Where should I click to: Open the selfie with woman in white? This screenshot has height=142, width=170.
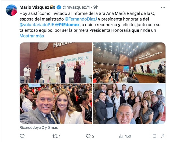coord(56,104)
